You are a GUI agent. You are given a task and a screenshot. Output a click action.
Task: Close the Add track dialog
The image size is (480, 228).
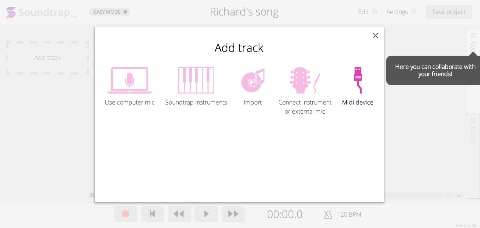(376, 36)
